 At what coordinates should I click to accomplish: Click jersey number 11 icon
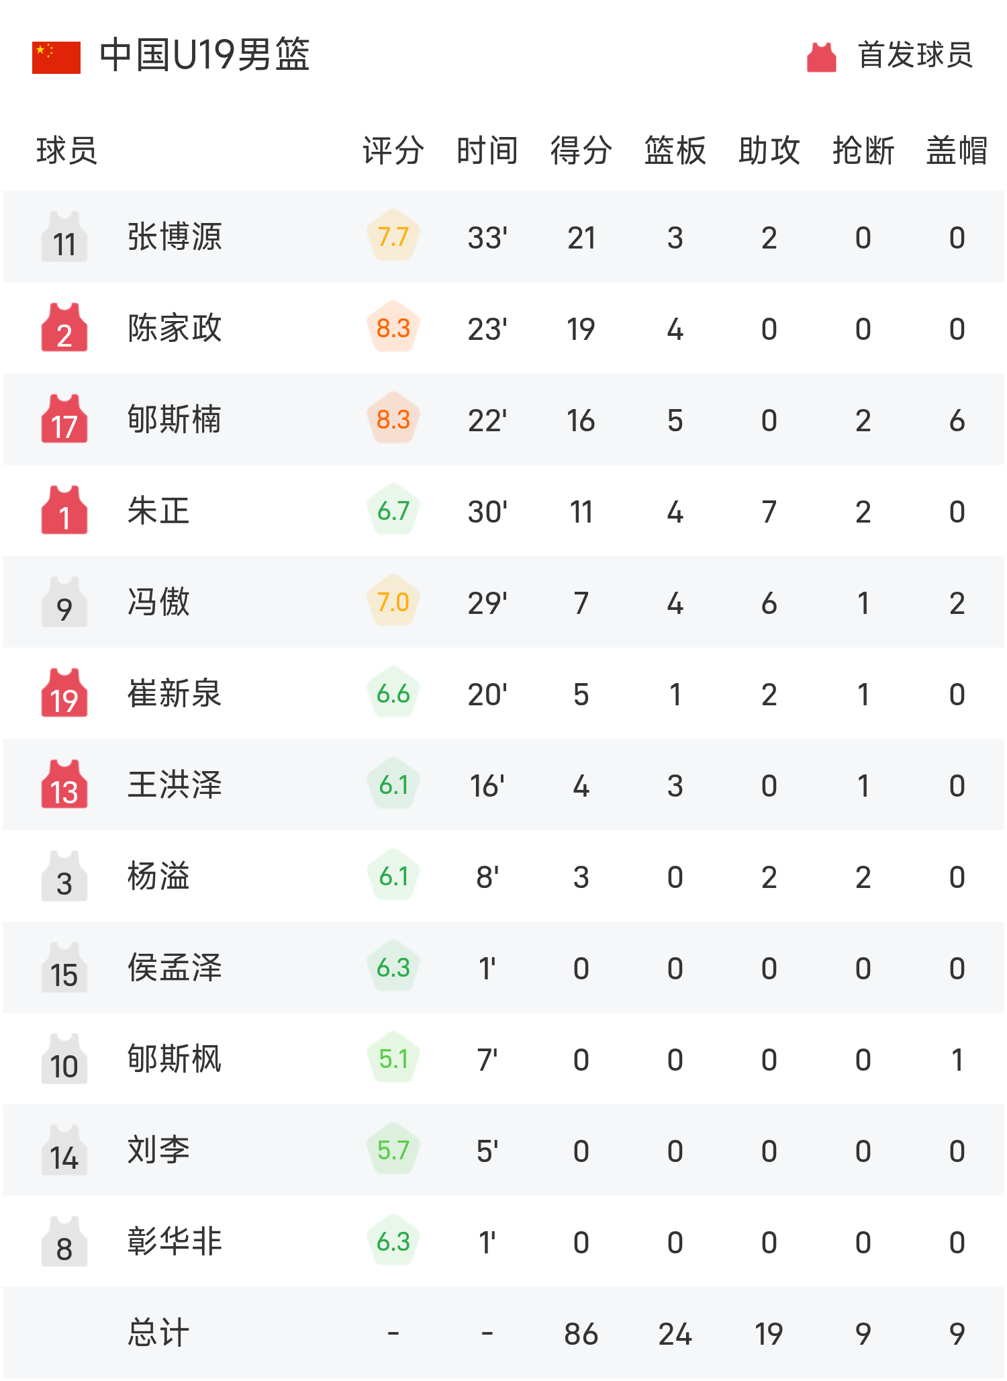tap(64, 237)
